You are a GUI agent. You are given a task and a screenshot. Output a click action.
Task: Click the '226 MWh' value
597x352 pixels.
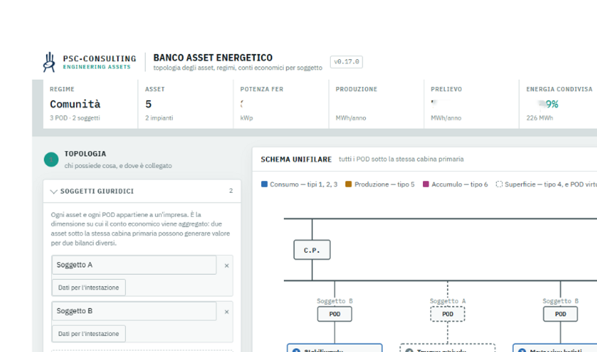539,118
